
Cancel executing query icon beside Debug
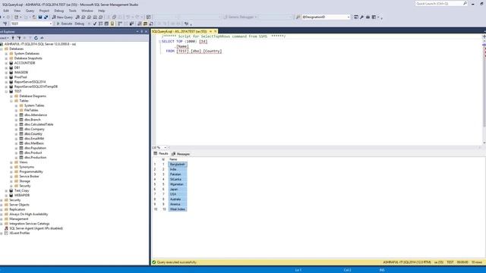(x=89, y=24)
